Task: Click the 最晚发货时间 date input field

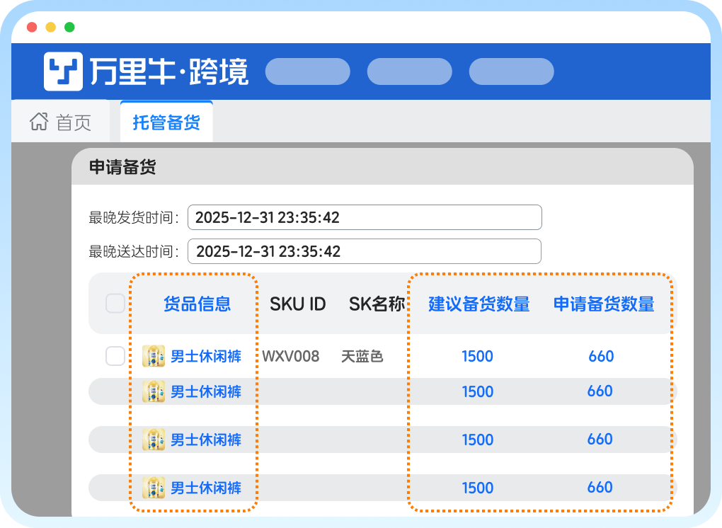Action: 365,217
